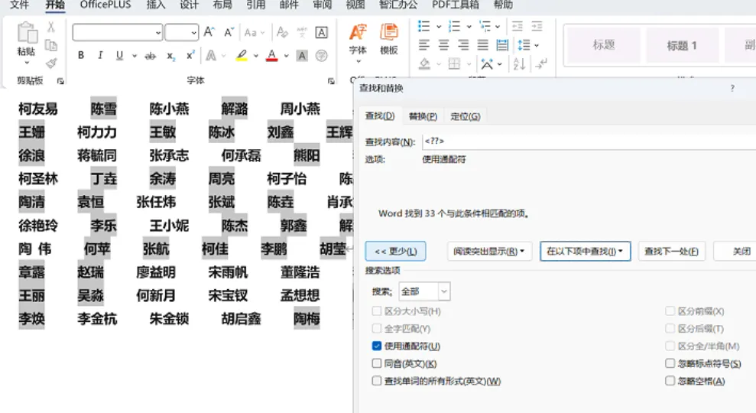
Task: Open the font name dropdown
Action: tap(157, 33)
